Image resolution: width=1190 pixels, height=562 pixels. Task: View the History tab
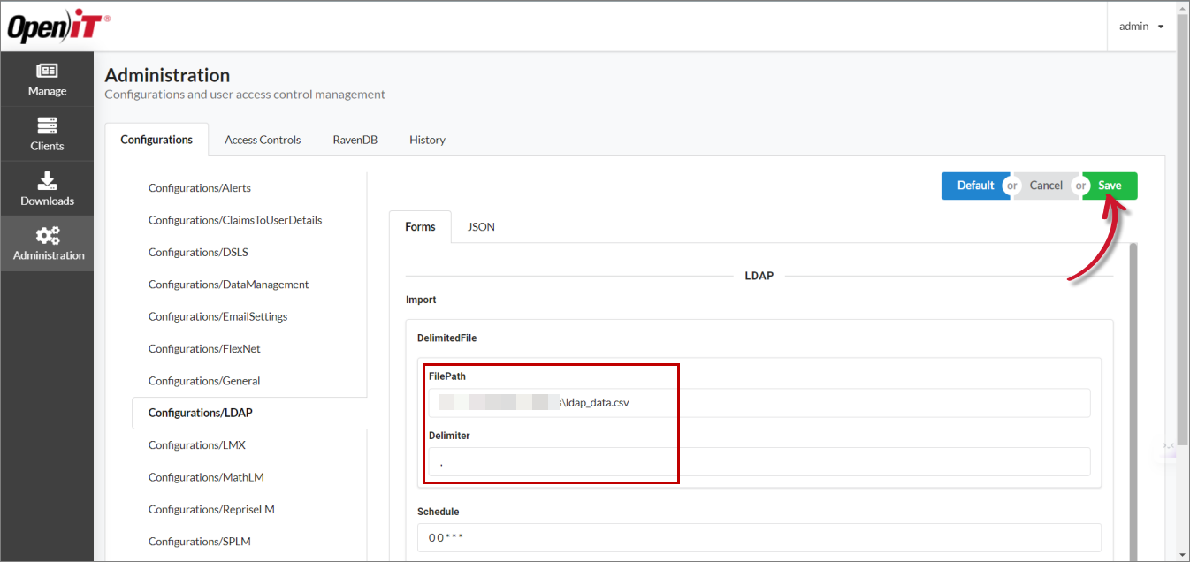coord(427,140)
